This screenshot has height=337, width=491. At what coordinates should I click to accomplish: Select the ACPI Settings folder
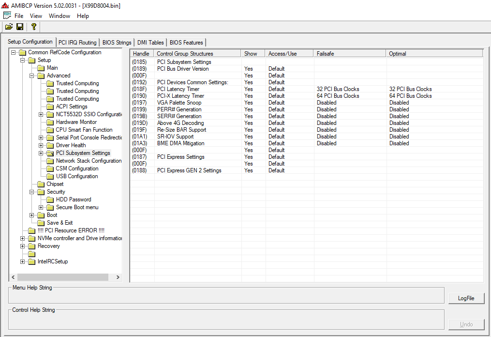tap(72, 107)
